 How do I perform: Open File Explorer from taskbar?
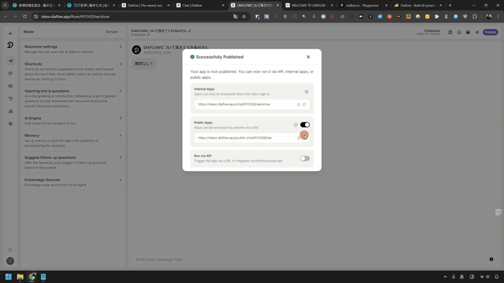click(x=20, y=277)
